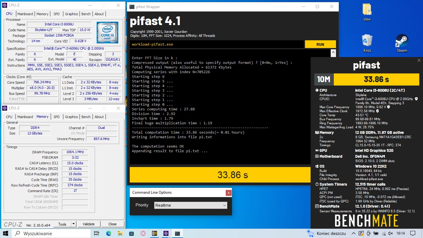Open Task View from the taskbar

96,233
